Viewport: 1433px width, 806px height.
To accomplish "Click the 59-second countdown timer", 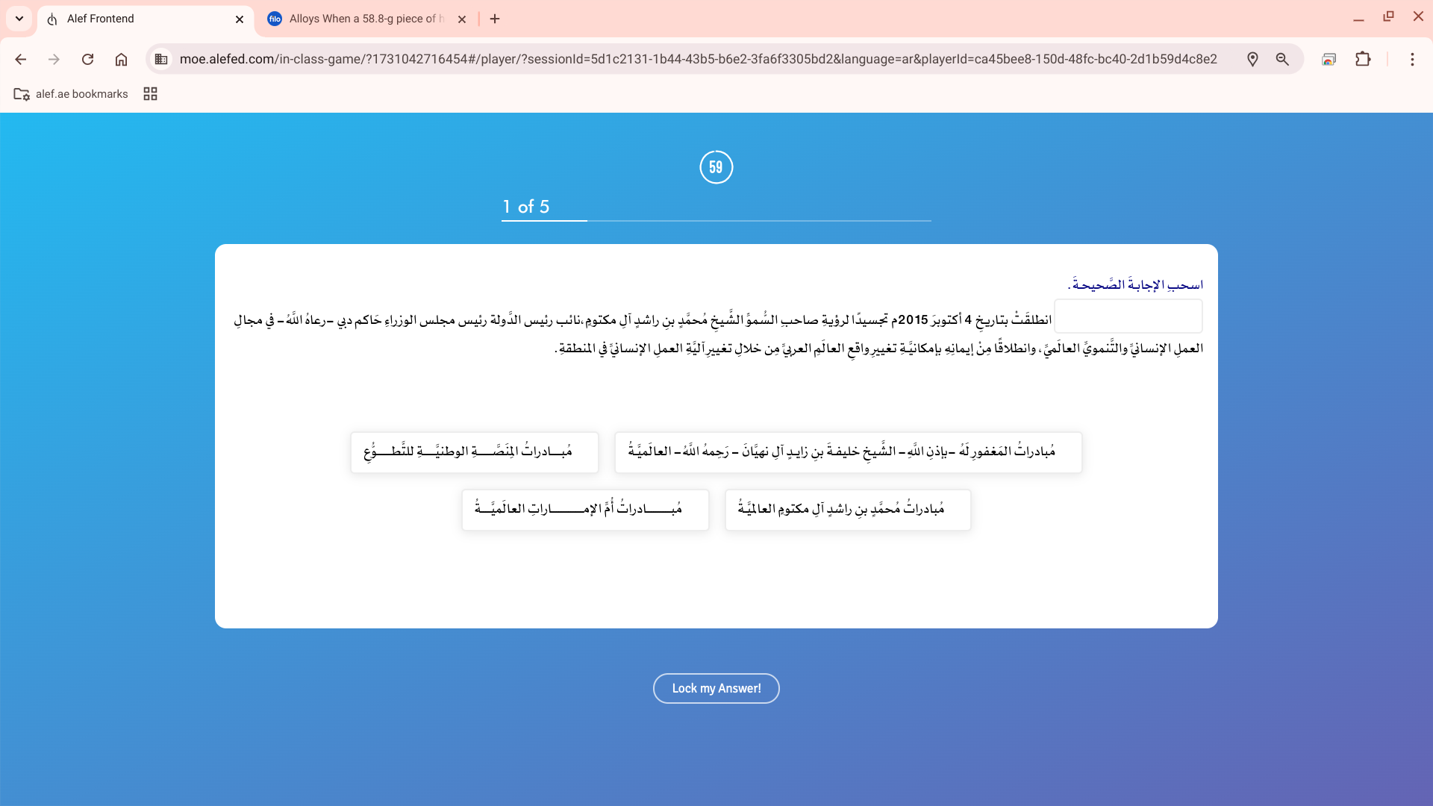I will (x=716, y=167).
